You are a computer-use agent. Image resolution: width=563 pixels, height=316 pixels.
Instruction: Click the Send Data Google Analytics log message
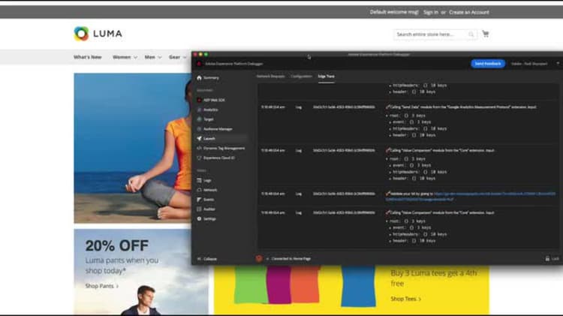pos(463,107)
